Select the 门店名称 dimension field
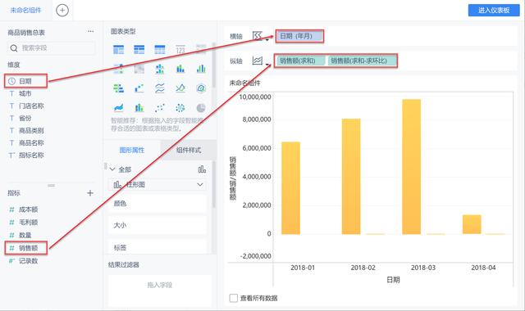Image resolution: width=525 pixels, height=311 pixels. (31, 106)
